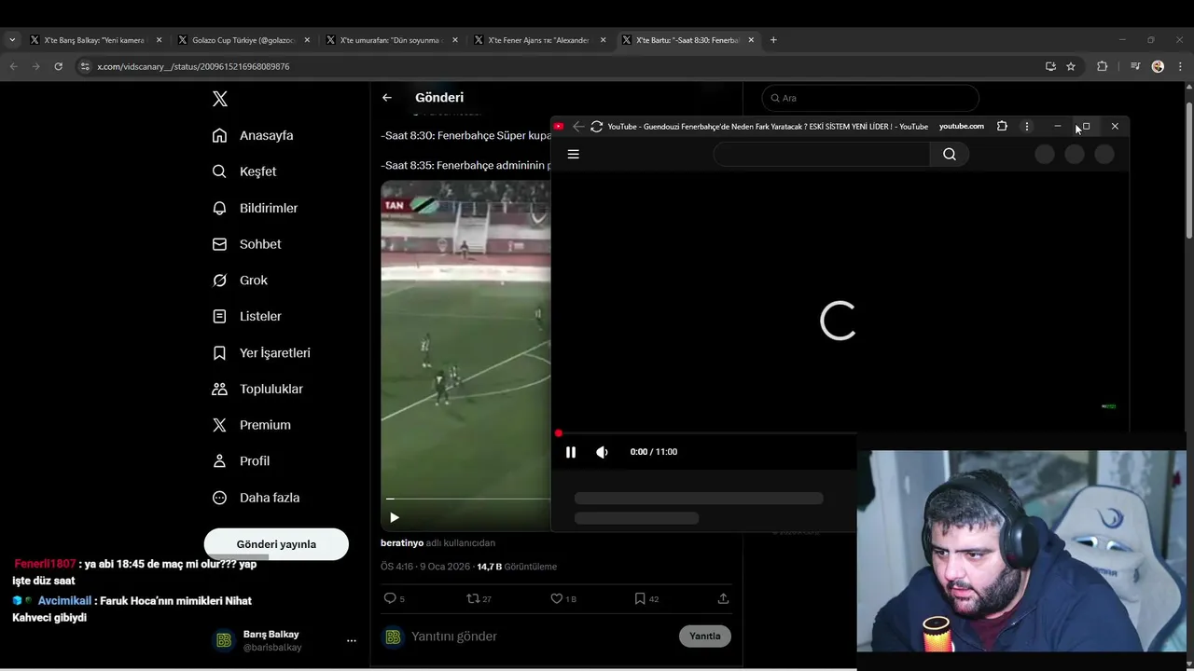Click the X search box Ara
Image resolution: width=1194 pixels, height=671 pixels.
869,98
